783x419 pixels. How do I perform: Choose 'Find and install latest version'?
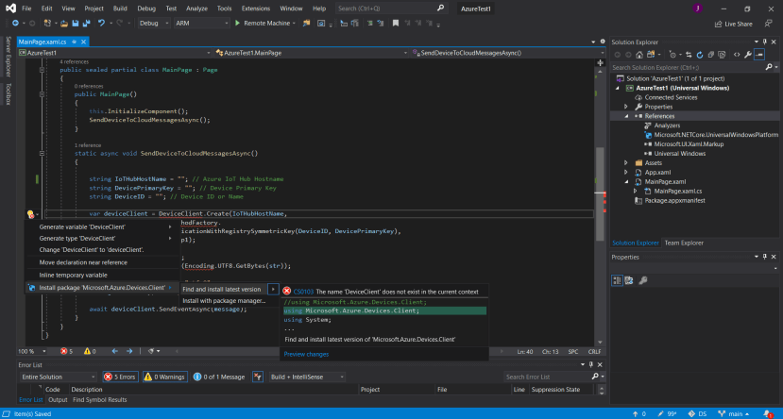coord(221,290)
